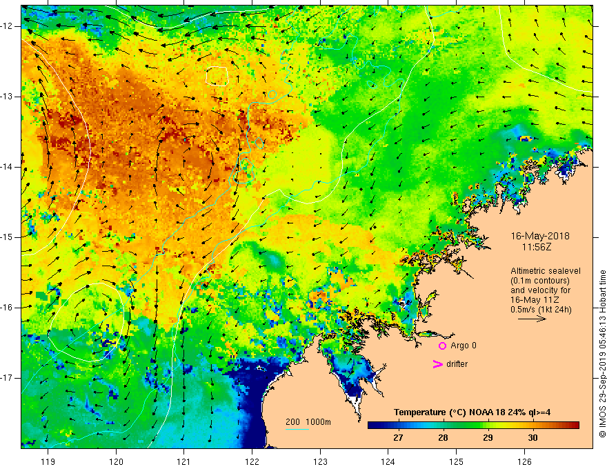Viewport: 607px width, 469px height.
Task: Click latitude axis label -14
Action: [x=8, y=167]
